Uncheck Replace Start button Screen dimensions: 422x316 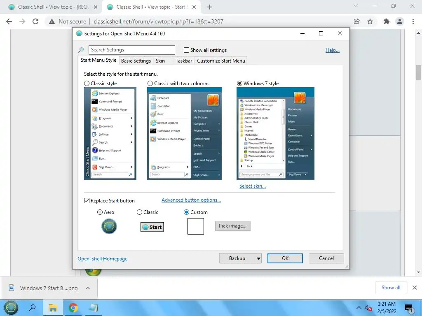coord(87,201)
